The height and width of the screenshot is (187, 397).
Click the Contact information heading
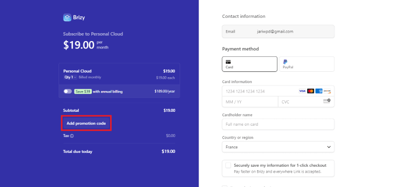pos(244,16)
